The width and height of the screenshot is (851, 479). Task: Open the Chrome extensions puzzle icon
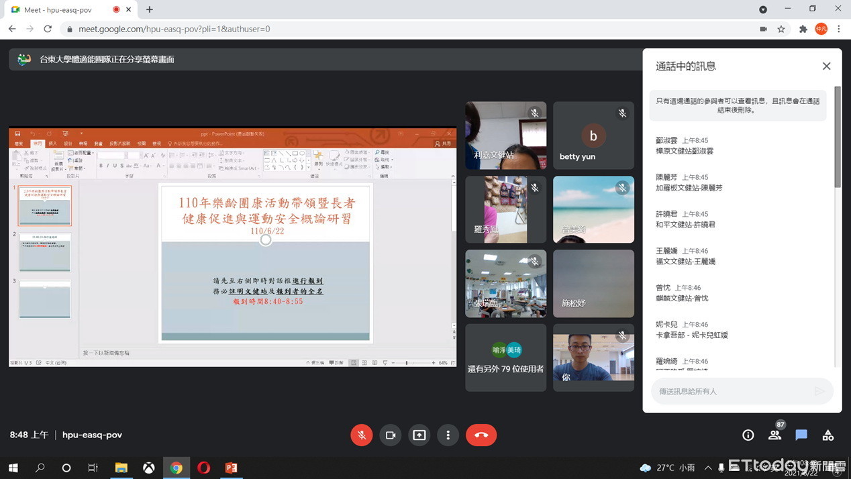coord(803,30)
